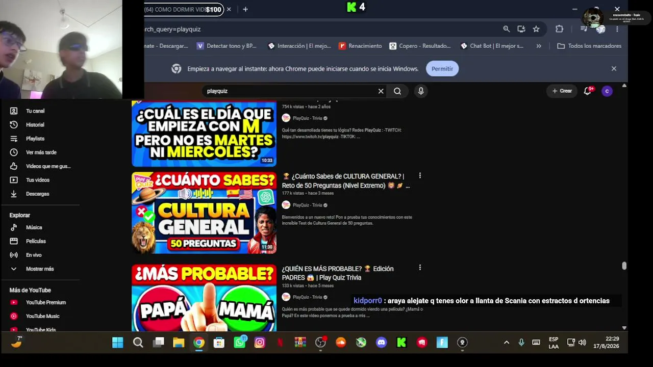653x367 pixels.
Task: Click Permitir on the Chrome startup banner
Action: pos(442,69)
